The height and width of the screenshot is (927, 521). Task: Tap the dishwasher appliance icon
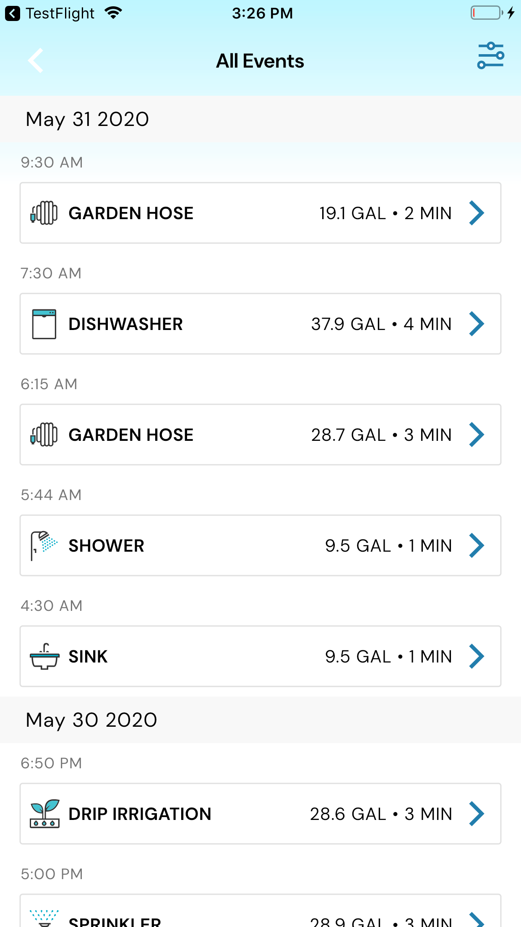pyautogui.click(x=44, y=324)
